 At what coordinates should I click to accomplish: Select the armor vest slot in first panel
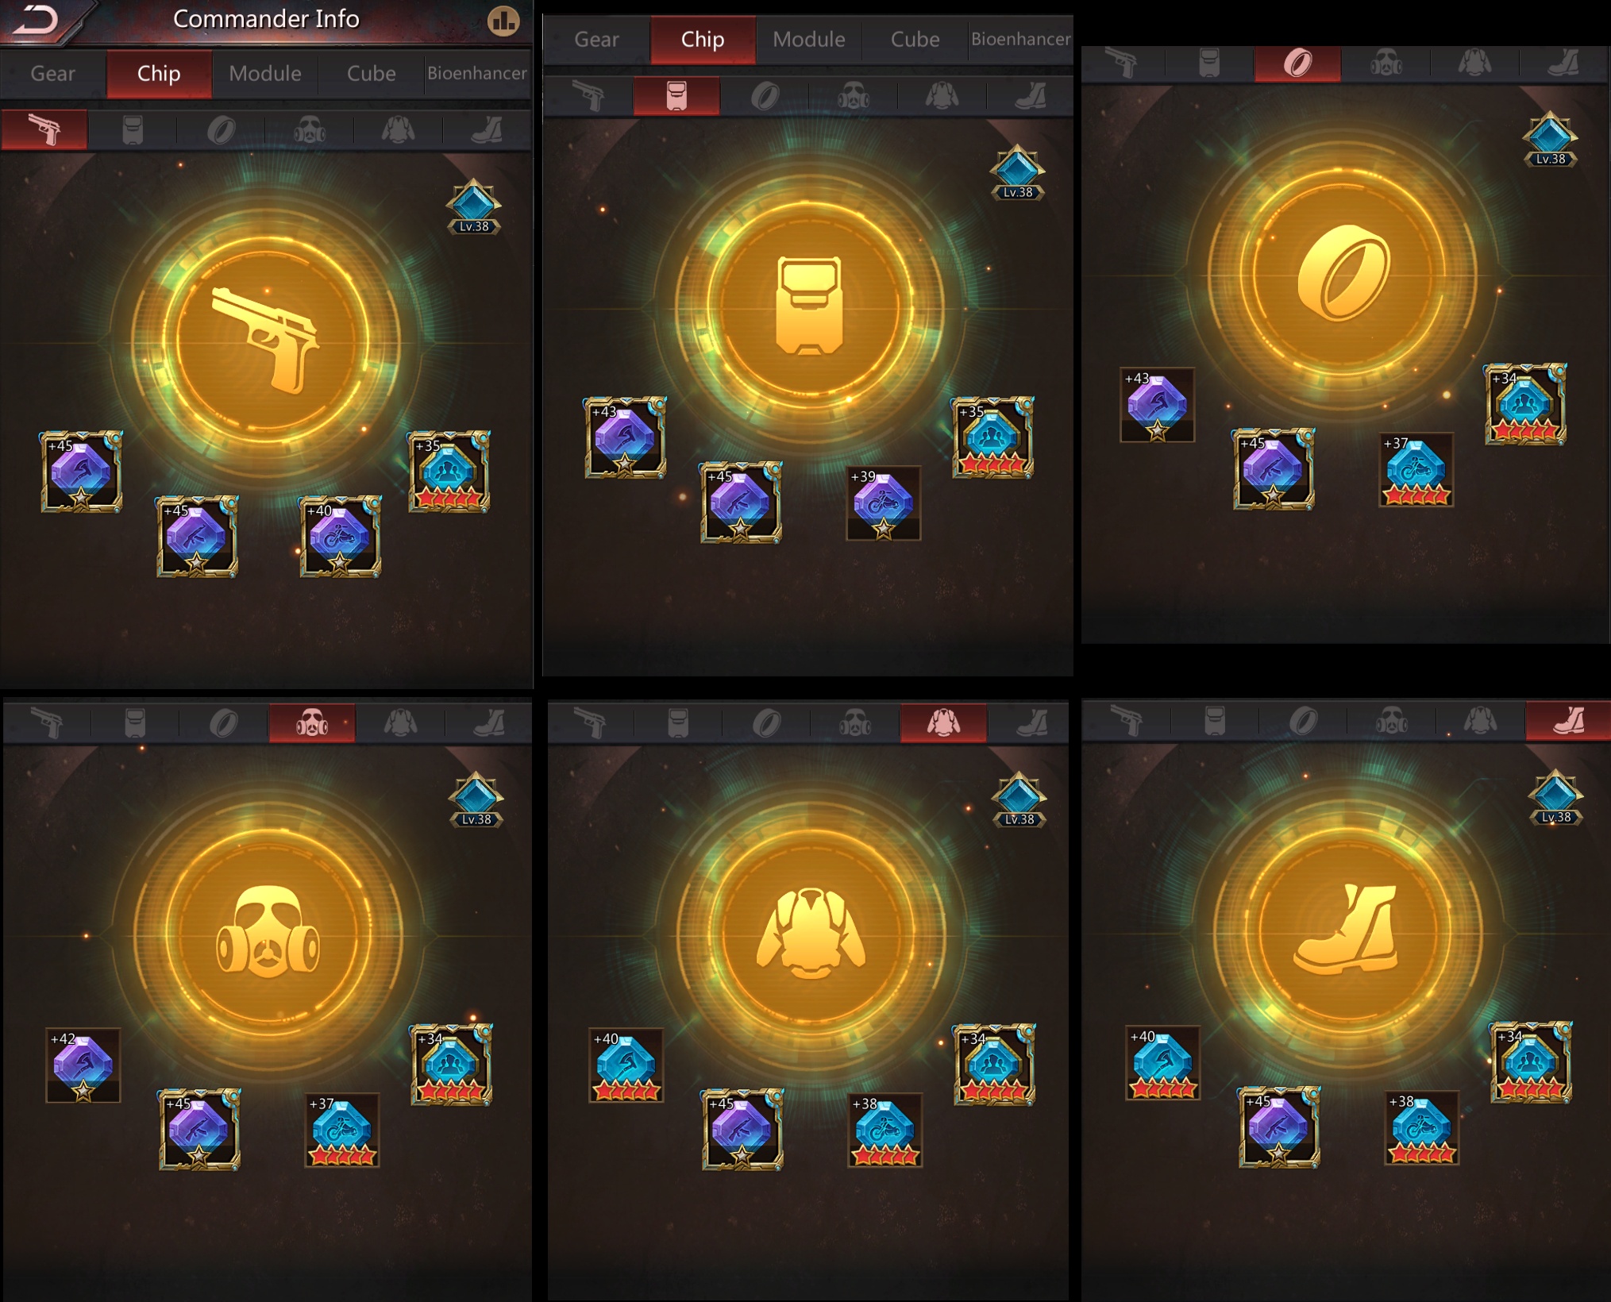coord(398,129)
